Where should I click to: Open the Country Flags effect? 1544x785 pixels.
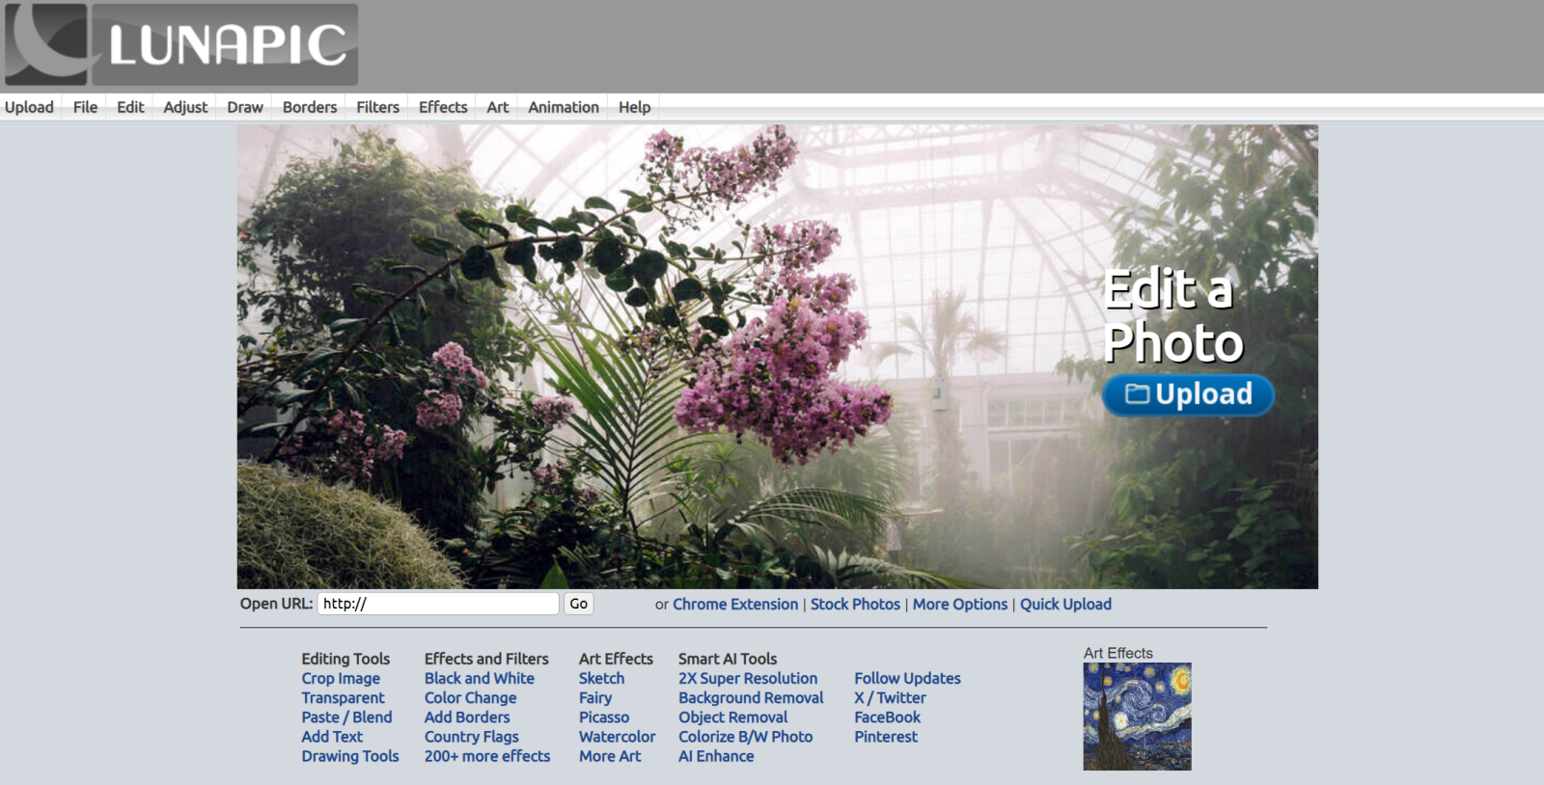pyautogui.click(x=472, y=736)
